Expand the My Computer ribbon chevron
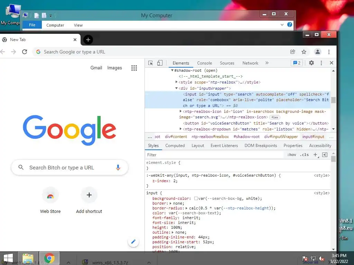 click(282, 24)
